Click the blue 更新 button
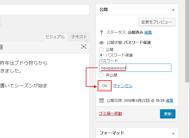Screen dimensions: 190x138 (x=167, y=114)
